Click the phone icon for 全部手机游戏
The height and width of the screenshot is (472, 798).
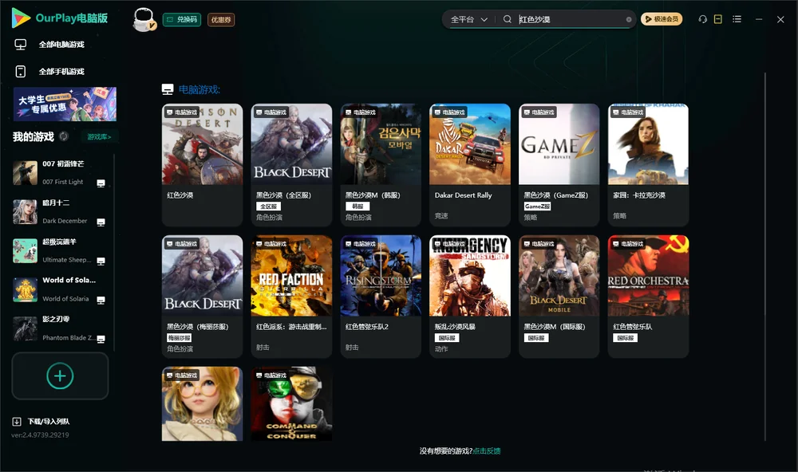tap(21, 71)
